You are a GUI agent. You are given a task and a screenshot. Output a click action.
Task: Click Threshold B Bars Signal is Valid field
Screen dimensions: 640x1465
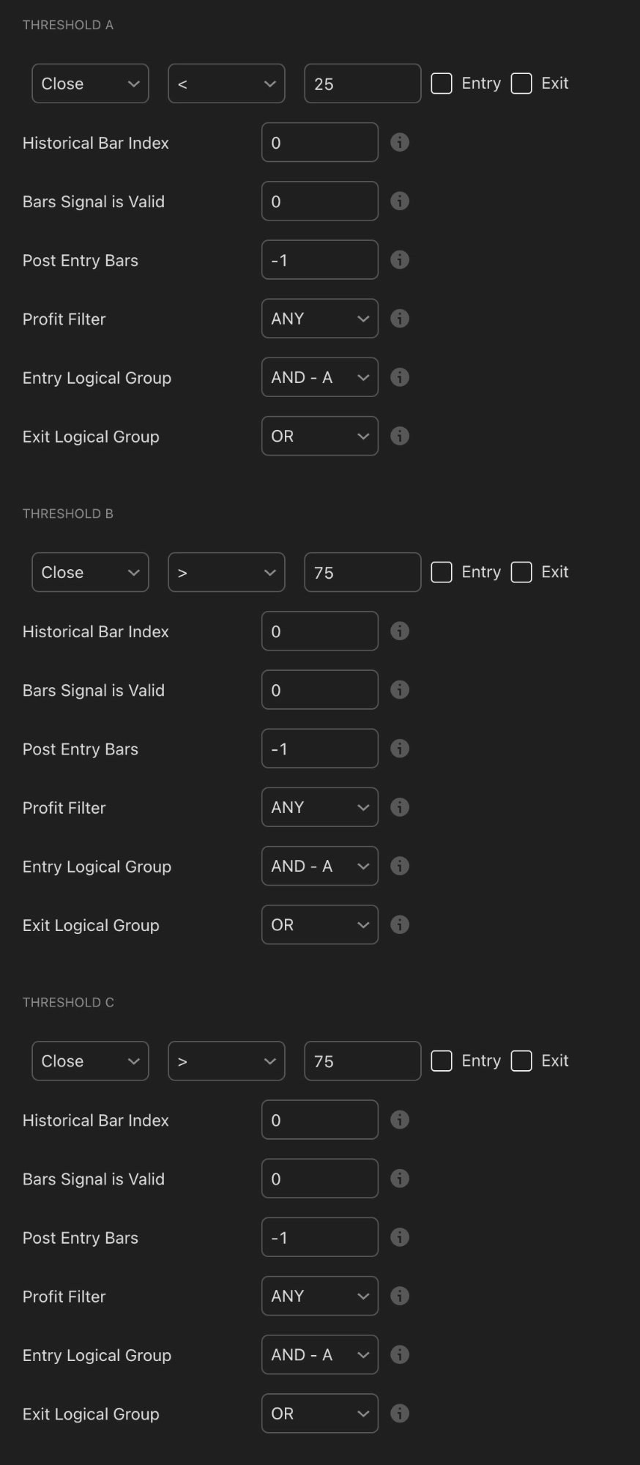click(320, 689)
